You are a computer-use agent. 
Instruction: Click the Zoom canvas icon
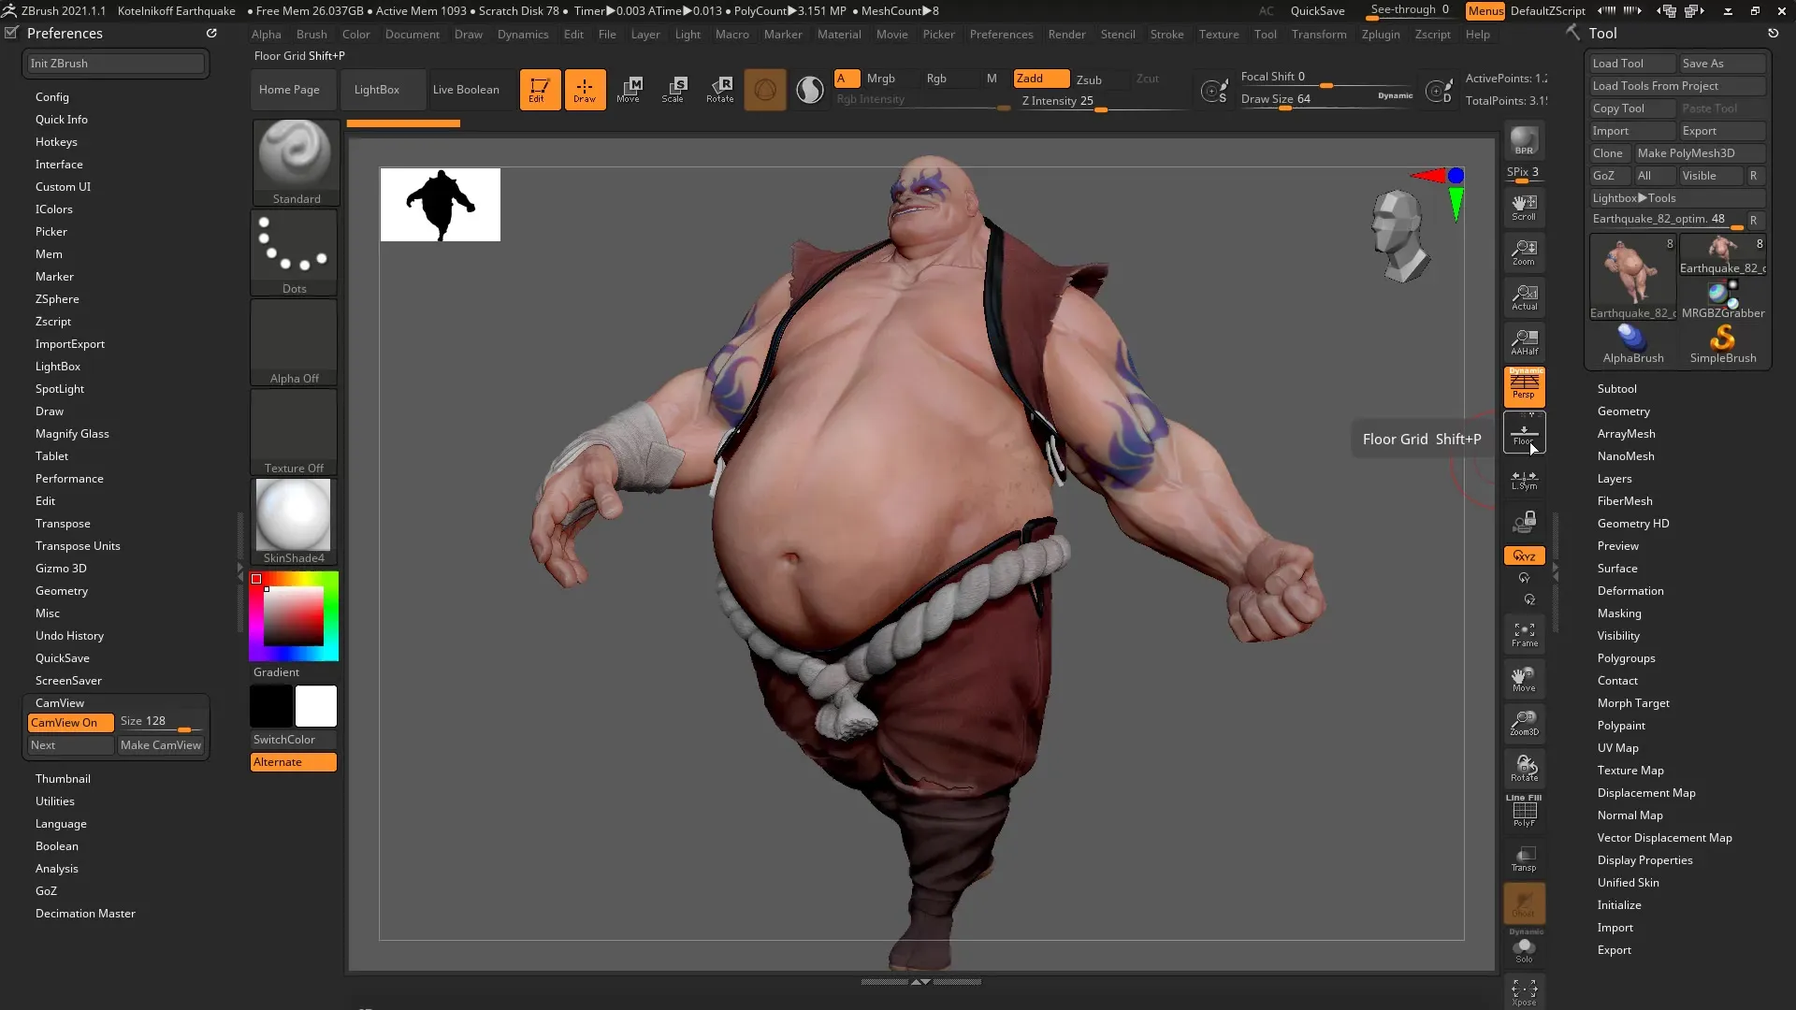1524,252
